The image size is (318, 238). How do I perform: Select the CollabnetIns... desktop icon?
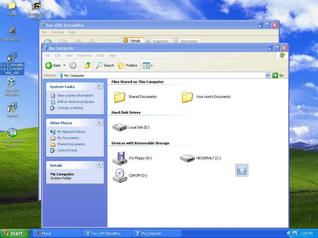(x=12, y=34)
